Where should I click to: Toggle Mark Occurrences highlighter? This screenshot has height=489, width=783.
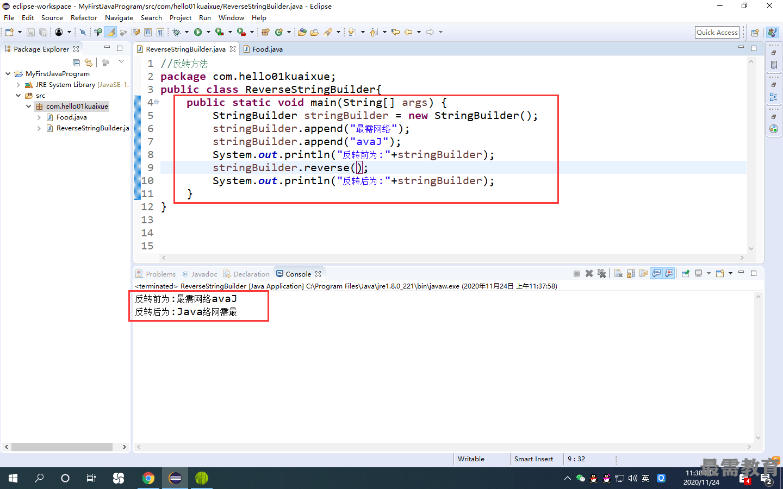point(111,32)
